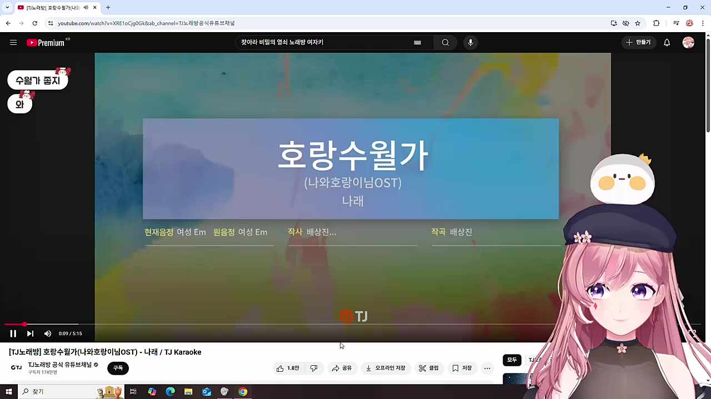Mute the video player volume
Image resolution: width=711 pixels, height=399 pixels.
(48, 334)
